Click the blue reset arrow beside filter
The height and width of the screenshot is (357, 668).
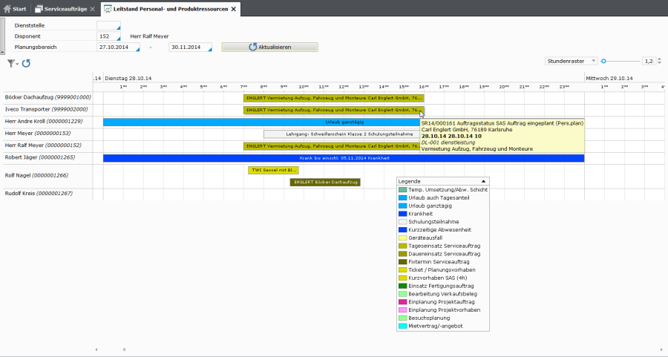coord(26,63)
